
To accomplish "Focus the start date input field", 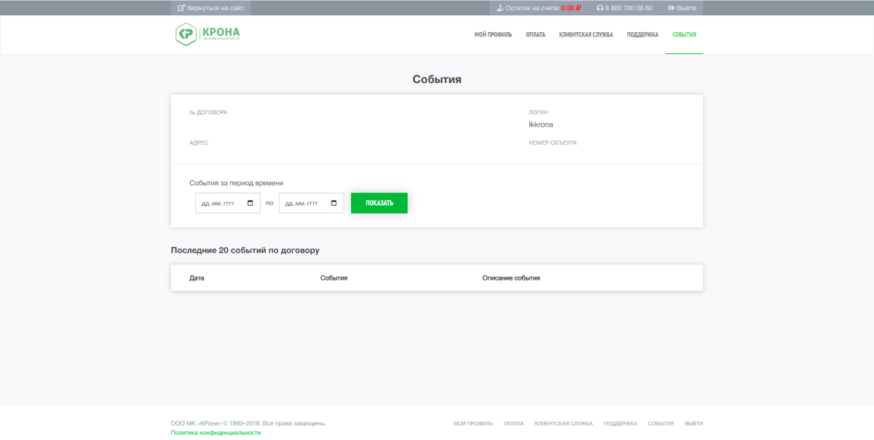I will (x=228, y=203).
